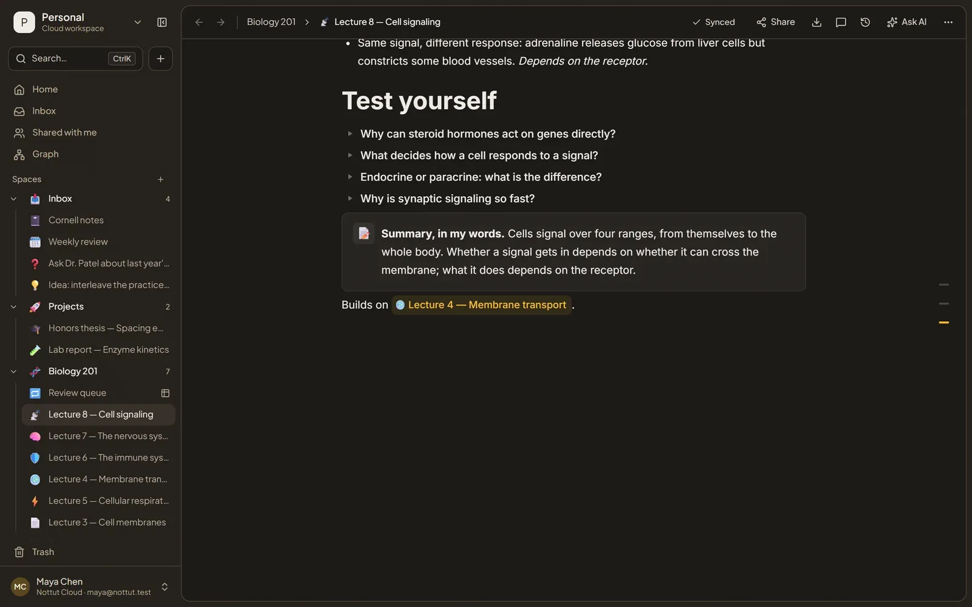Go to Home in sidebar
The width and height of the screenshot is (972, 607).
point(91,90)
